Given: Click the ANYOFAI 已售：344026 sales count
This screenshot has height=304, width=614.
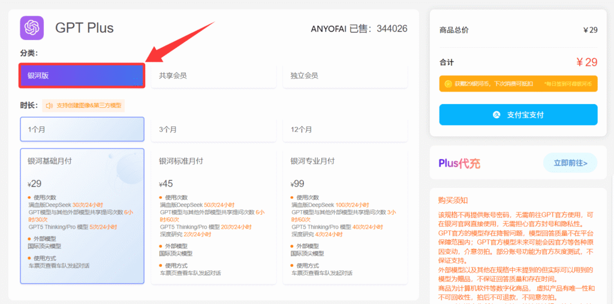Looking at the screenshot, I should (359, 29).
